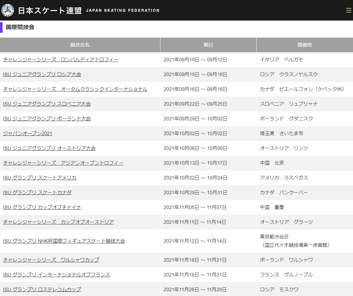The height and width of the screenshot is (296, 353).
Task: Open チャレンジャーシリーズ ロンバルディアトロフィー link
Action: coord(61,60)
